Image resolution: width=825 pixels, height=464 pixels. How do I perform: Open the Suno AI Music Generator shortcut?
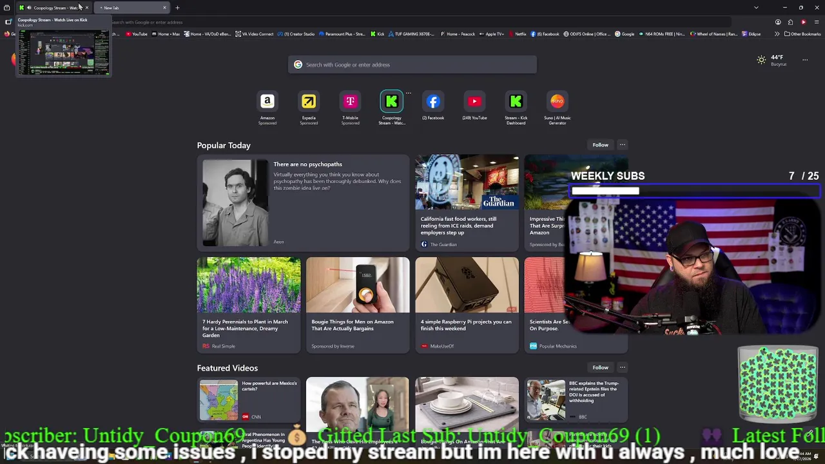557,108
